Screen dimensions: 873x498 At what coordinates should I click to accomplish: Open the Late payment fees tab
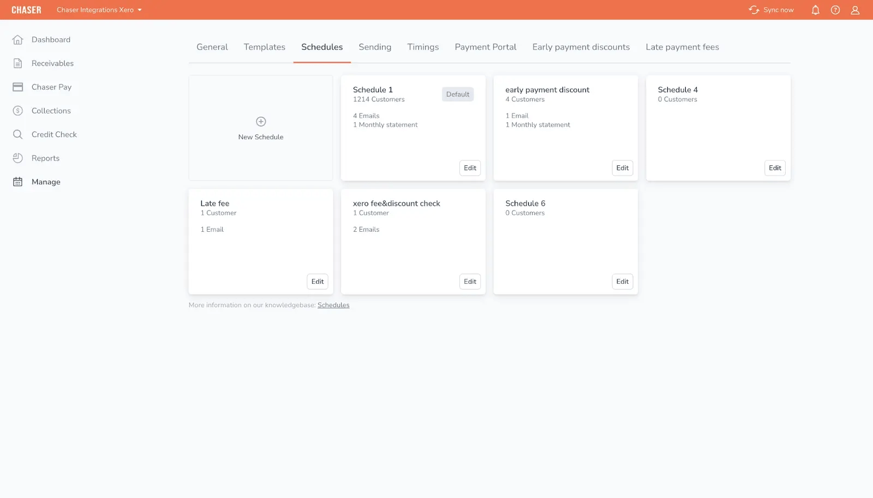tap(682, 47)
